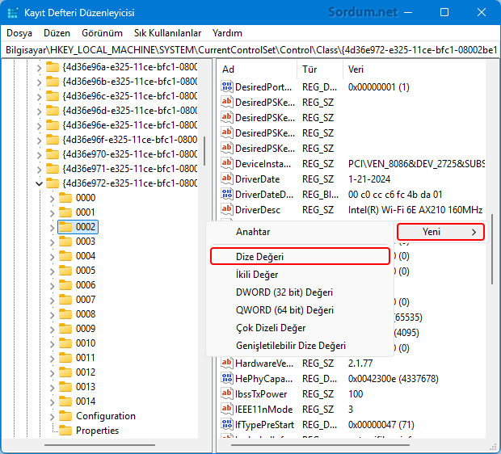
Task: Click the Intel(R) Wi-Fi 6E AX210 data cell
Action: coord(415,209)
